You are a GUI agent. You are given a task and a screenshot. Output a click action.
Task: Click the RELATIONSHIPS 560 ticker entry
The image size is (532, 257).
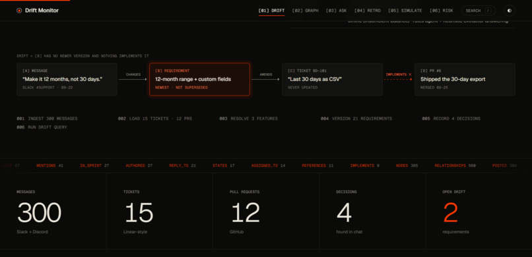[455, 165]
